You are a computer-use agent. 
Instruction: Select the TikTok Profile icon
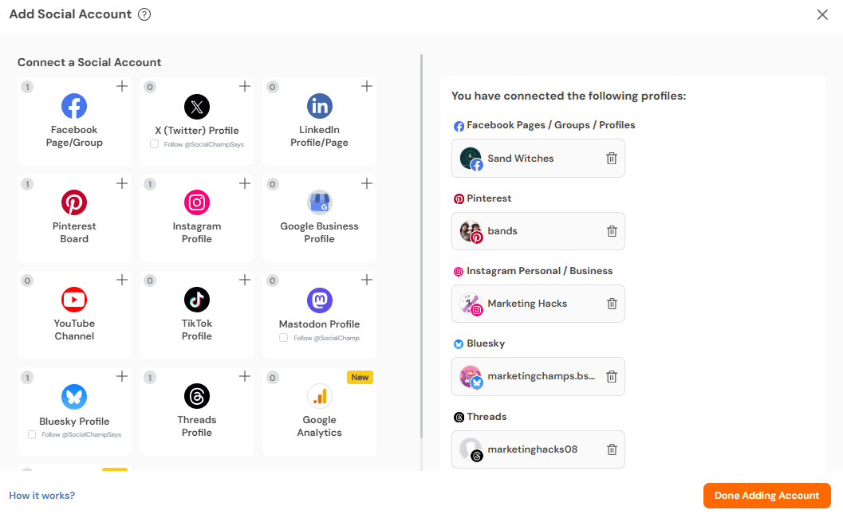(196, 300)
